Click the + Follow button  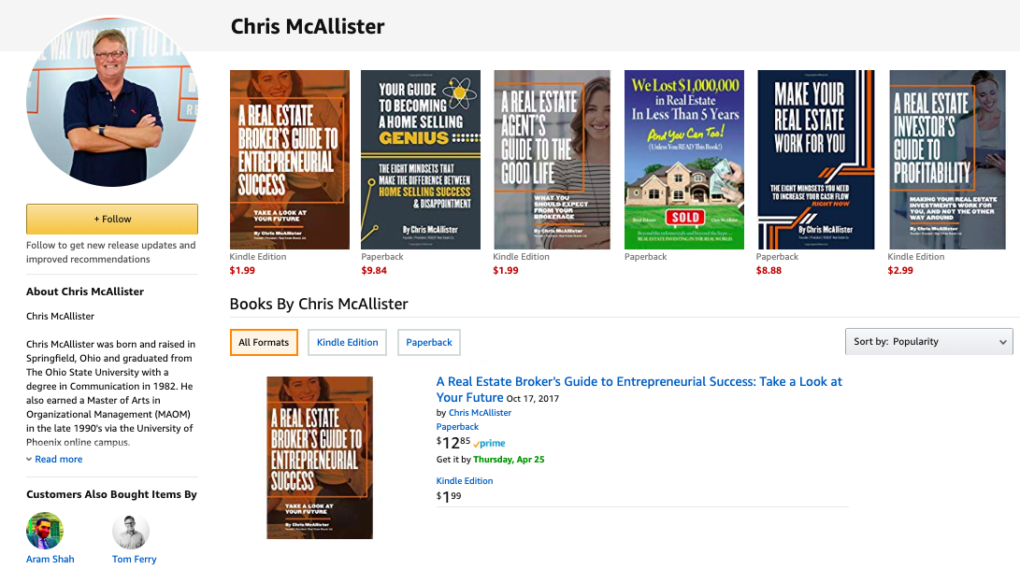[112, 220]
